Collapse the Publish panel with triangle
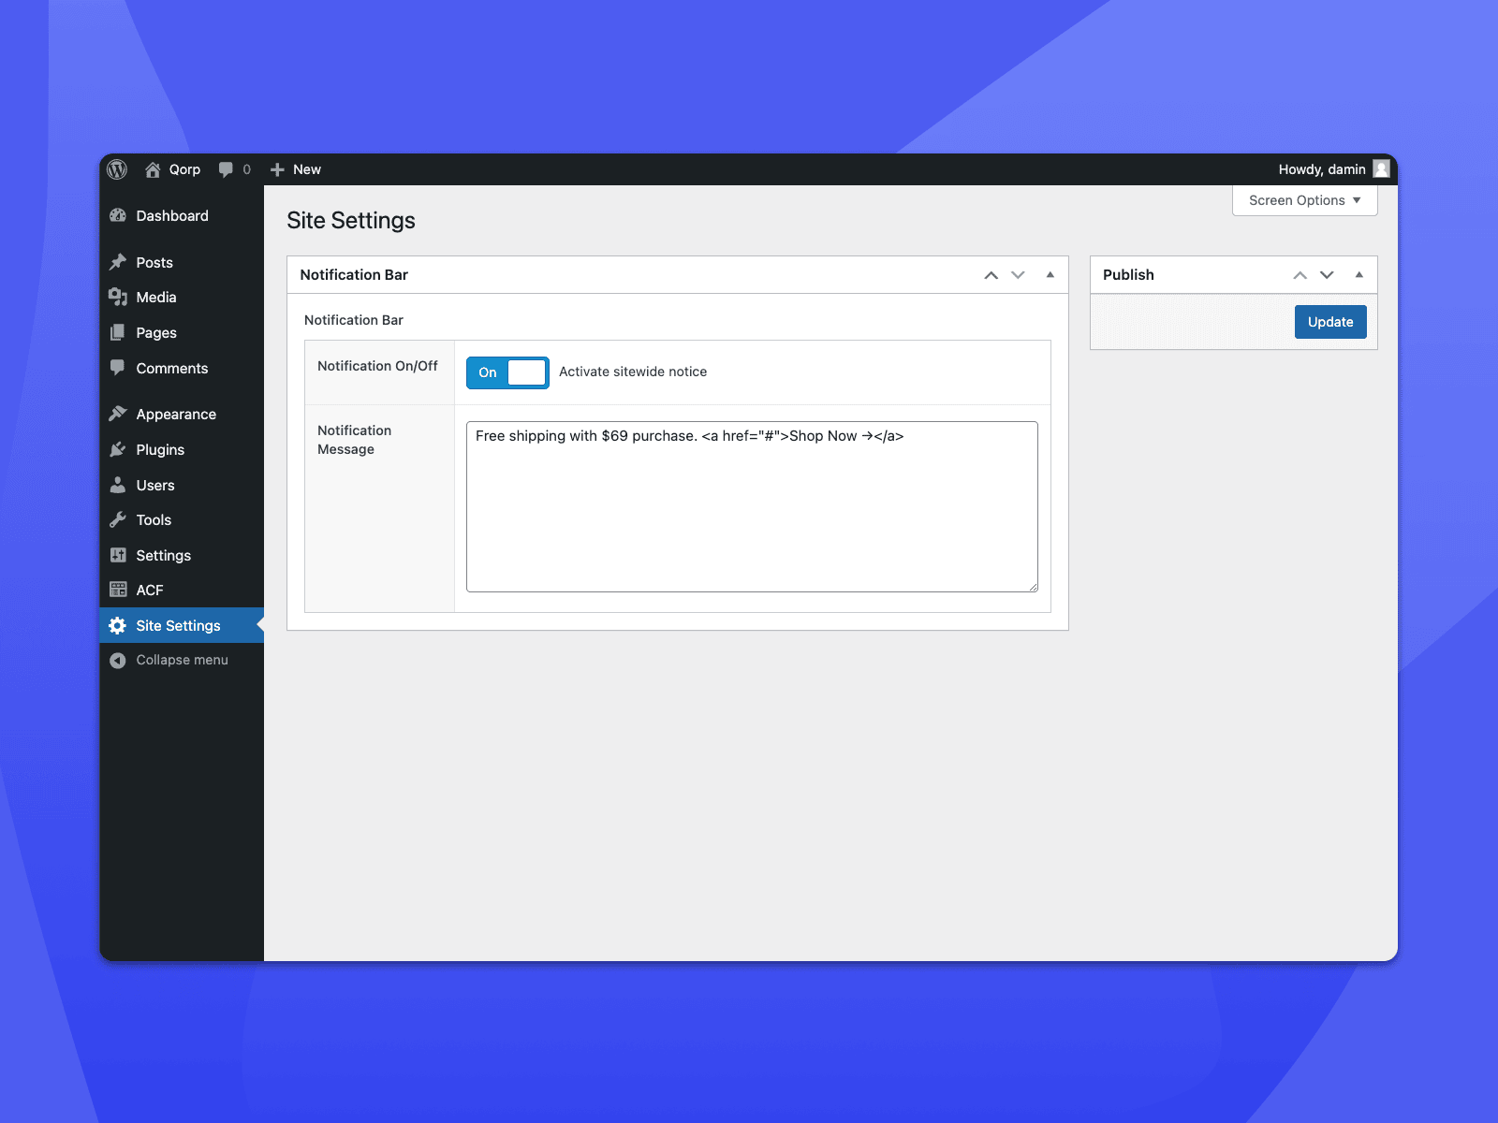1498x1123 pixels. click(x=1359, y=275)
